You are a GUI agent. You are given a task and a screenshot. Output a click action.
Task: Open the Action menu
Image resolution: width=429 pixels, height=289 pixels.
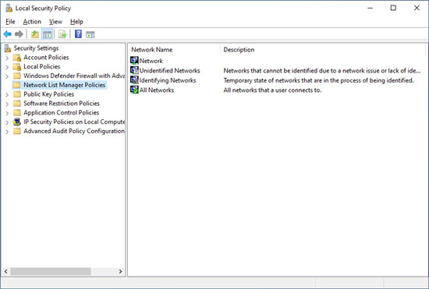tap(32, 22)
